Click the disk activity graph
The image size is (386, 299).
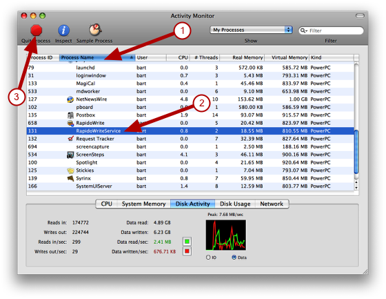coord(226,235)
